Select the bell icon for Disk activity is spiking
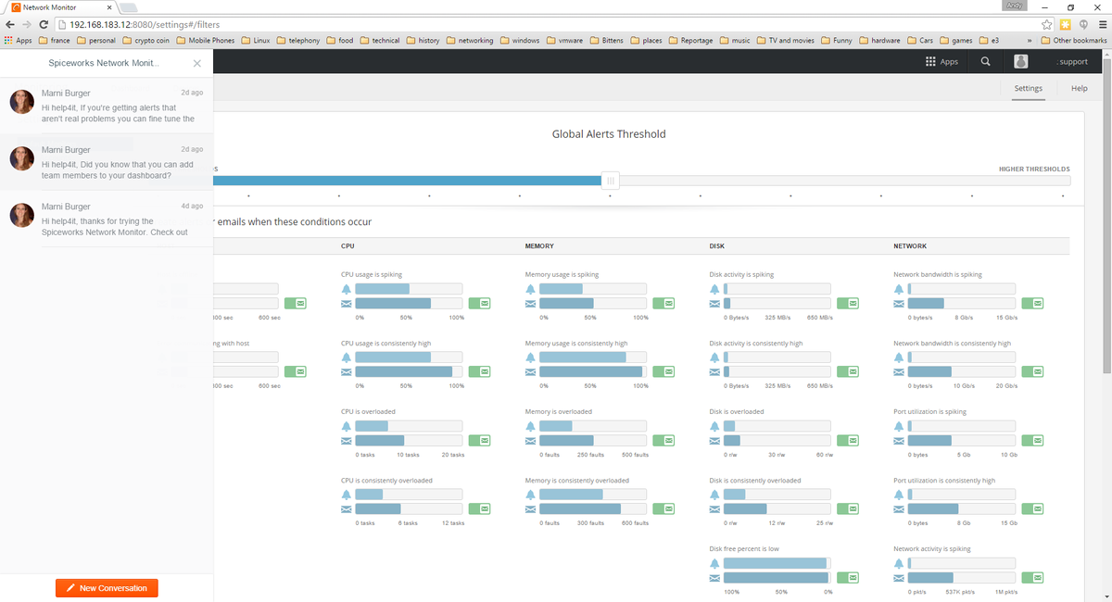Image resolution: width=1112 pixels, height=602 pixels. click(x=714, y=289)
